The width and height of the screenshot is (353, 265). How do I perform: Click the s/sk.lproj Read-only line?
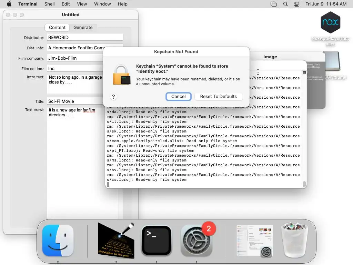click(x=147, y=131)
